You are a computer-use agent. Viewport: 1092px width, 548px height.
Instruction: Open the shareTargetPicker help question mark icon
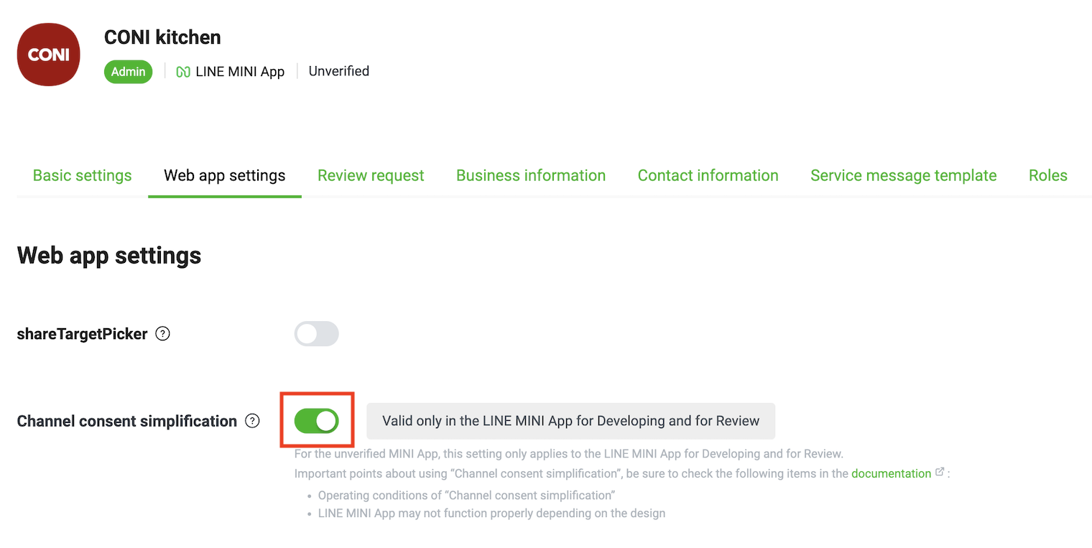(163, 333)
